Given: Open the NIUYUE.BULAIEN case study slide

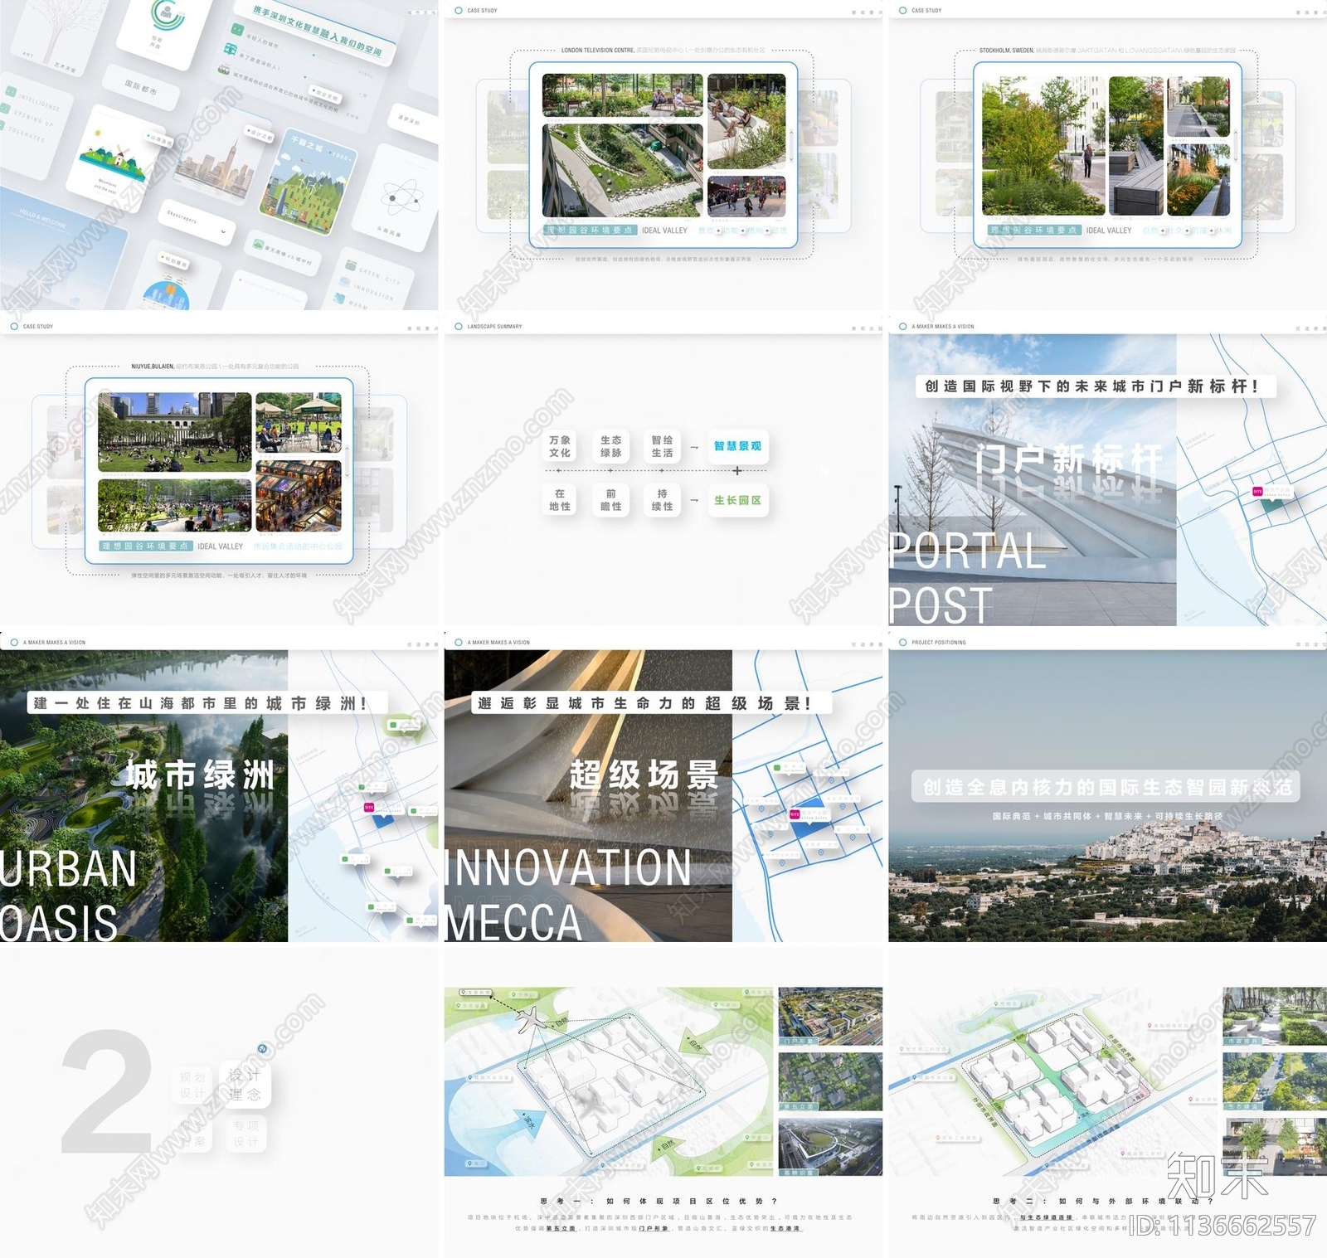Looking at the screenshot, I should coord(219,471).
